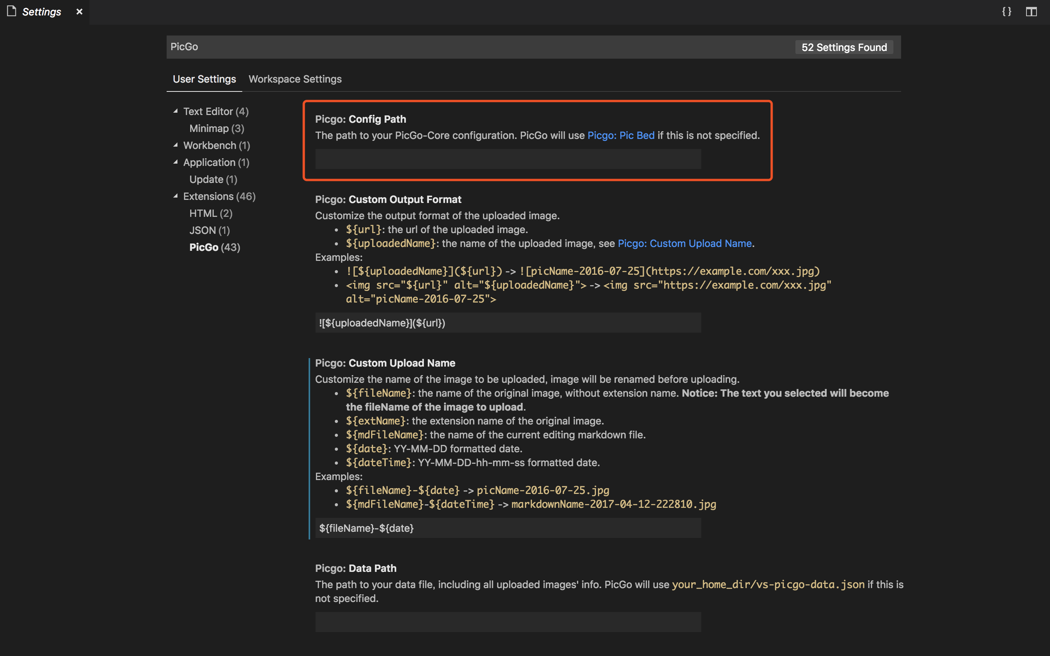
Task: Click the Data Path input field
Action: (x=508, y=622)
